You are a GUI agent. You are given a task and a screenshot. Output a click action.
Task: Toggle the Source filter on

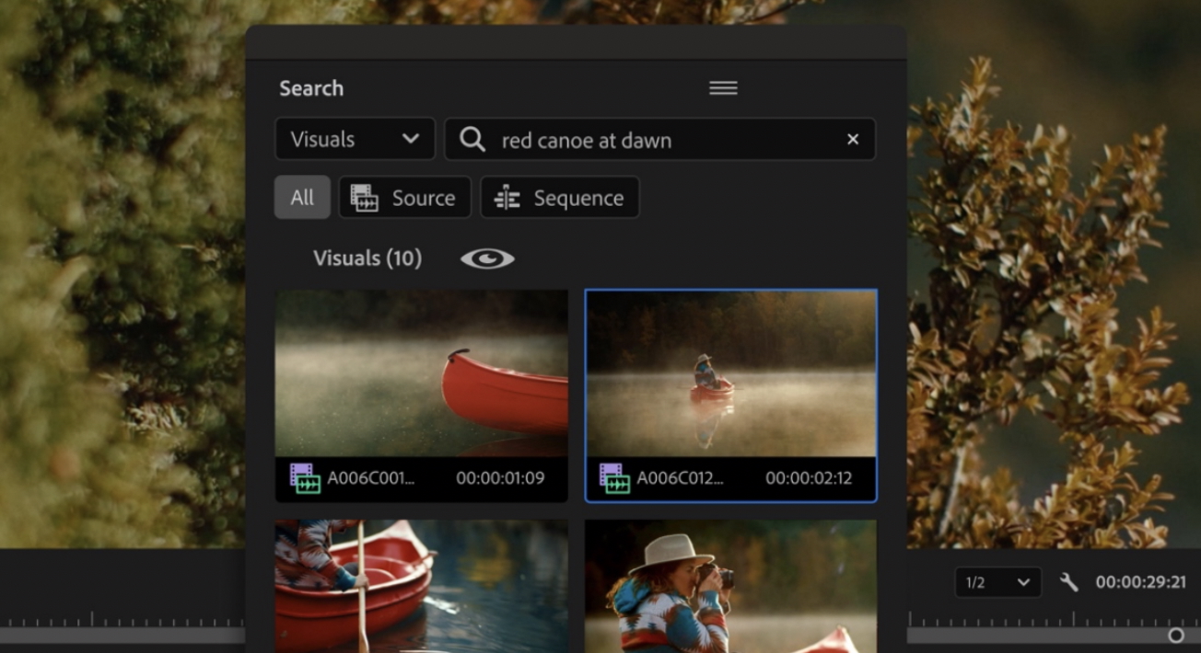tap(405, 197)
